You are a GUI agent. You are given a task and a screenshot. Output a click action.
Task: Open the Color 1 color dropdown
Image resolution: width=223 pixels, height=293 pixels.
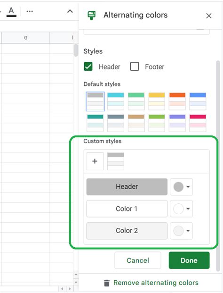[x=182, y=209]
